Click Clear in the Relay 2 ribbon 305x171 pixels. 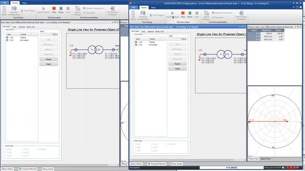click(68, 9)
